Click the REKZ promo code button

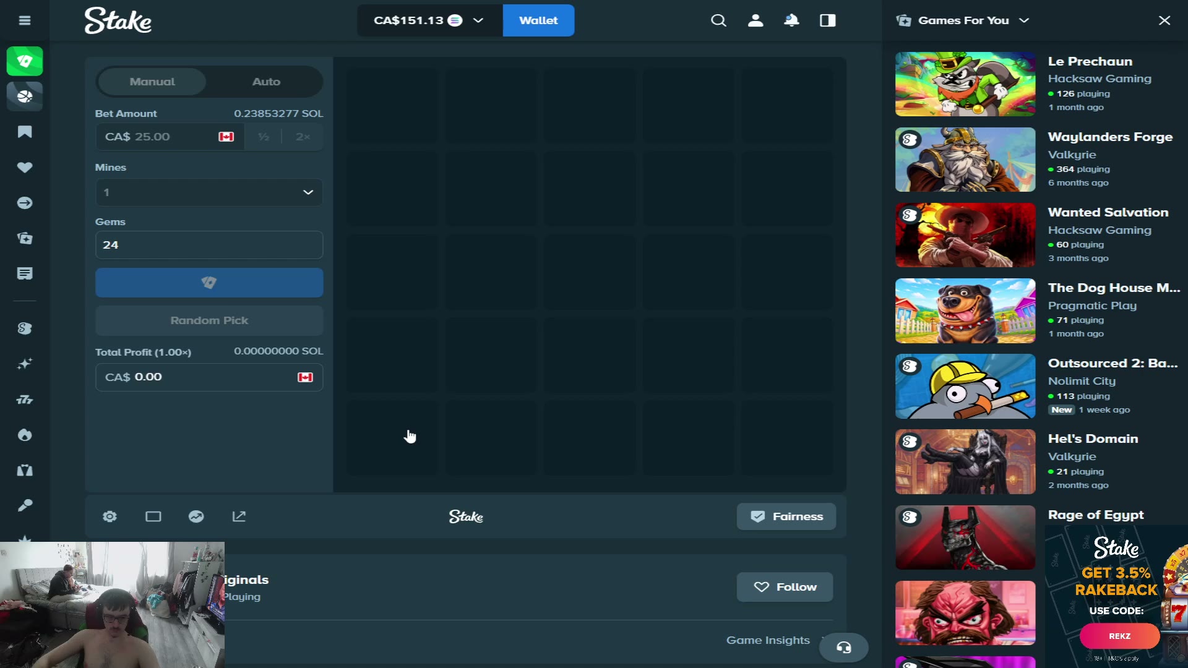coord(1119,636)
